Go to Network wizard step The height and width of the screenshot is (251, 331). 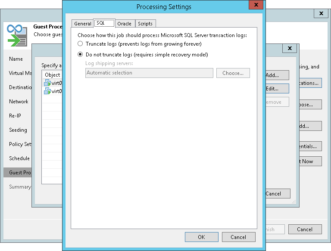pyautogui.click(x=19, y=102)
